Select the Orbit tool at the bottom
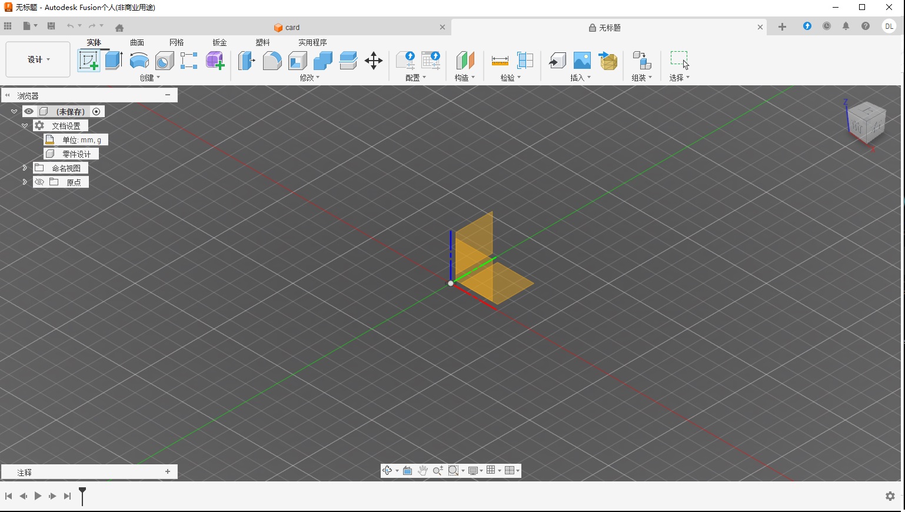The image size is (905, 512). 388,470
